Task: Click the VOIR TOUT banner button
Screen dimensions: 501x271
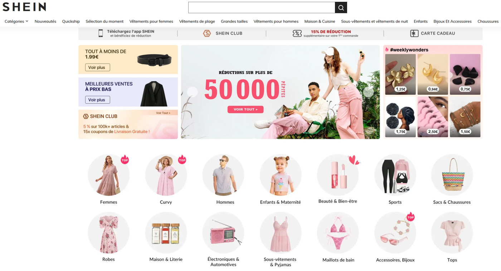Action: pos(245,109)
